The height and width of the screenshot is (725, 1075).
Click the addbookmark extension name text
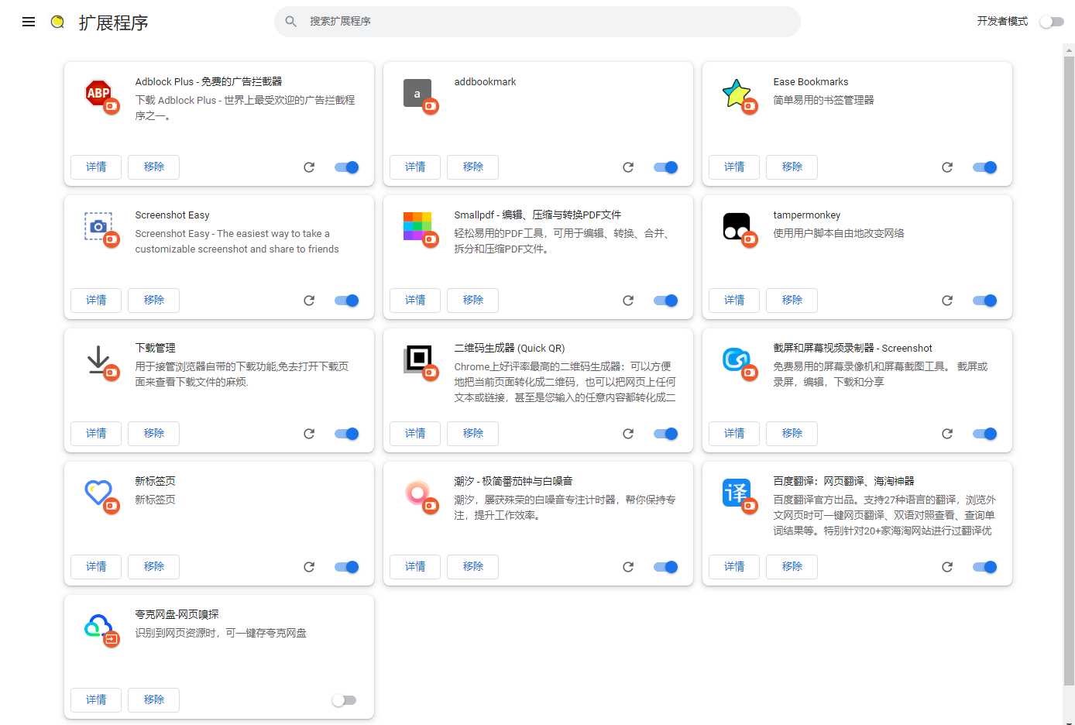point(485,82)
